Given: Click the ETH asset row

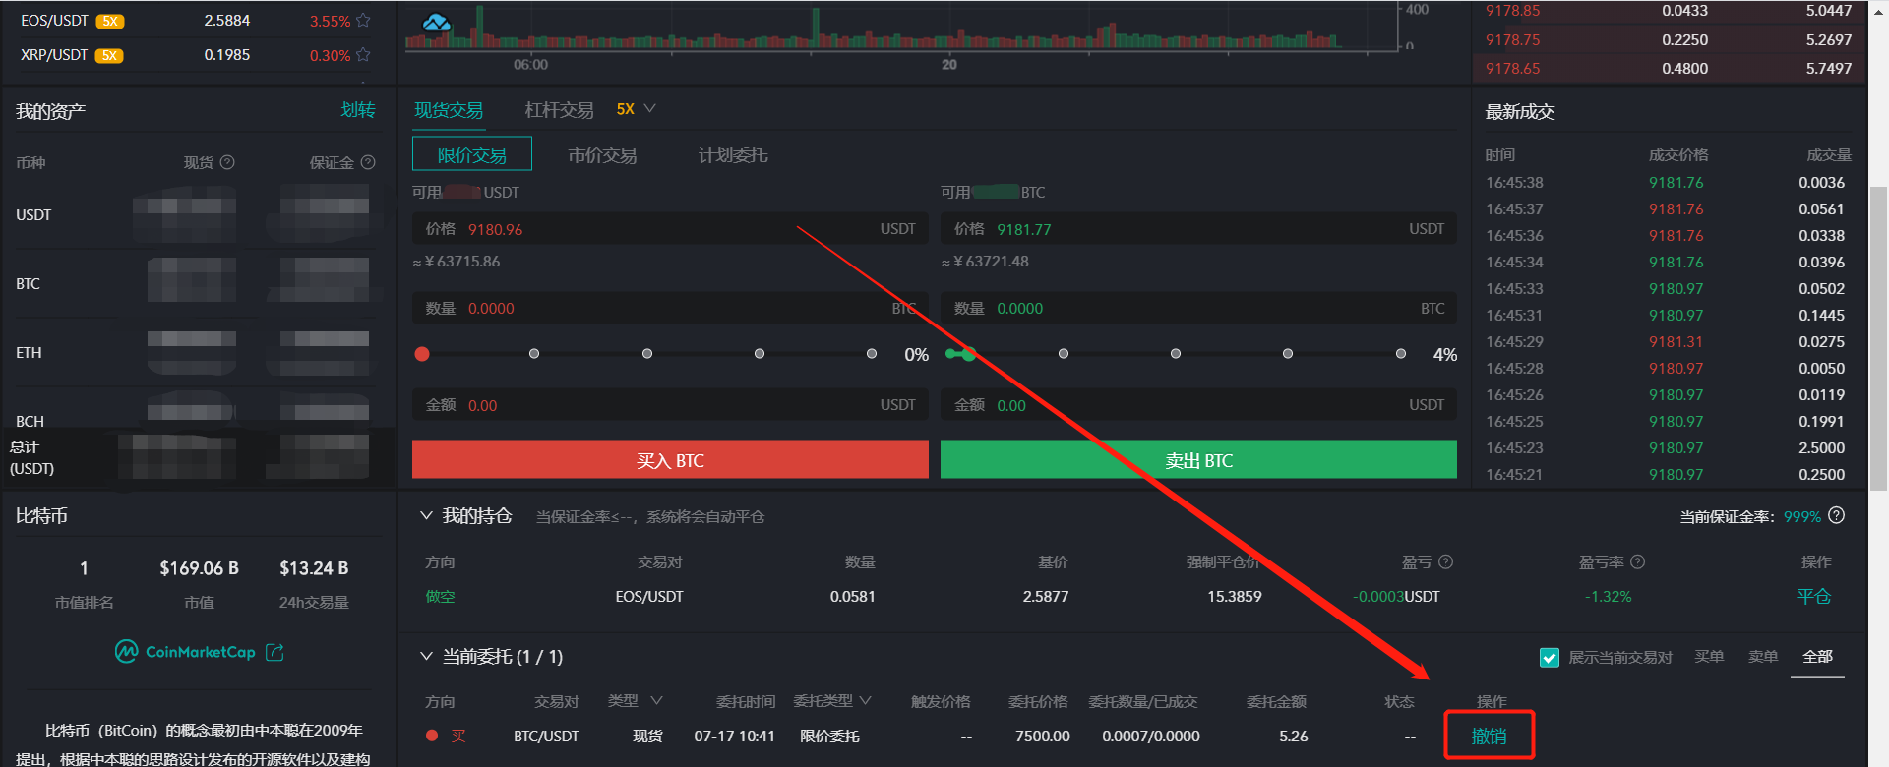Looking at the screenshot, I should click(197, 353).
